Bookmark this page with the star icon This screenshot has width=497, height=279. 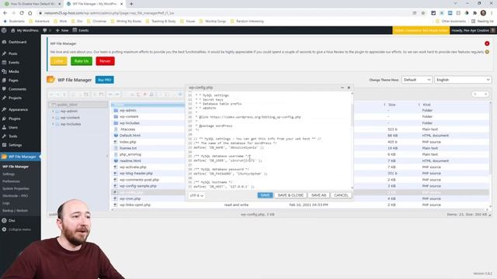422,13
